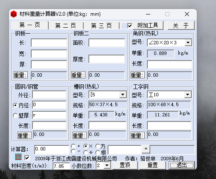Toggle the 附加工具 checkbox
This screenshot has height=179, width=216.
click(x=130, y=26)
